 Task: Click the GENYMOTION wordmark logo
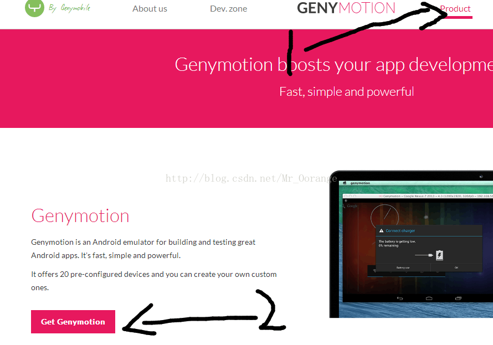click(x=346, y=8)
